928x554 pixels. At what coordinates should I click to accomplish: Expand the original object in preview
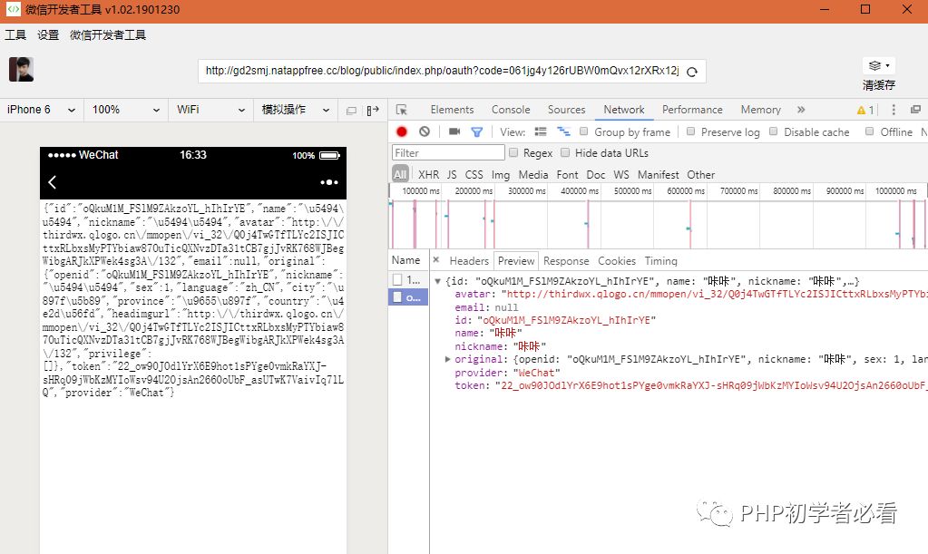(x=447, y=359)
